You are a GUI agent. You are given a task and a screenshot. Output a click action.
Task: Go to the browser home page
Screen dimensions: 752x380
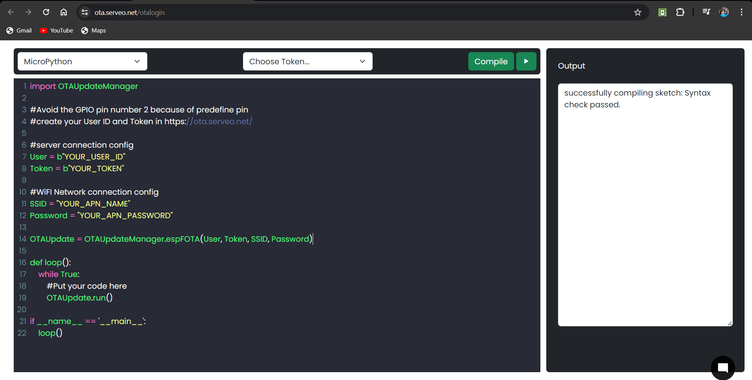click(63, 12)
